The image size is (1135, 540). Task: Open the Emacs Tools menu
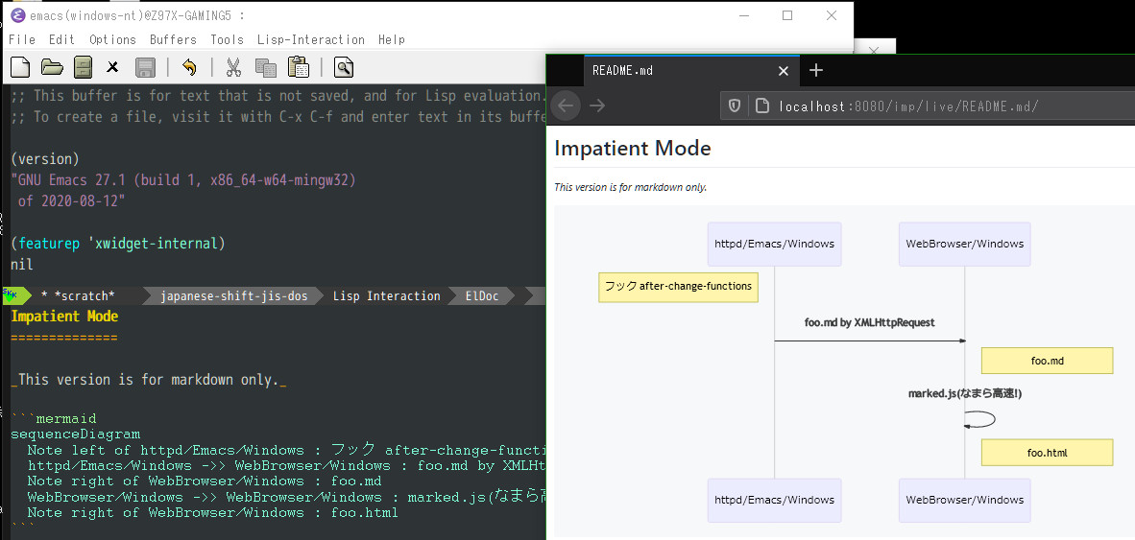point(227,39)
